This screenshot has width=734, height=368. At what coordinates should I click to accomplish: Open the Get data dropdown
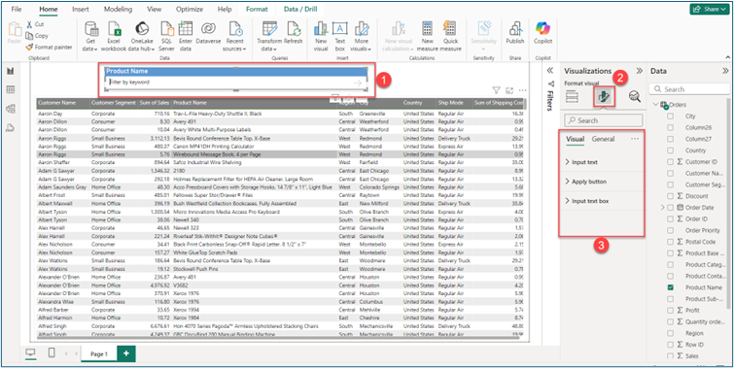pyautogui.click(x=90, y=37)
